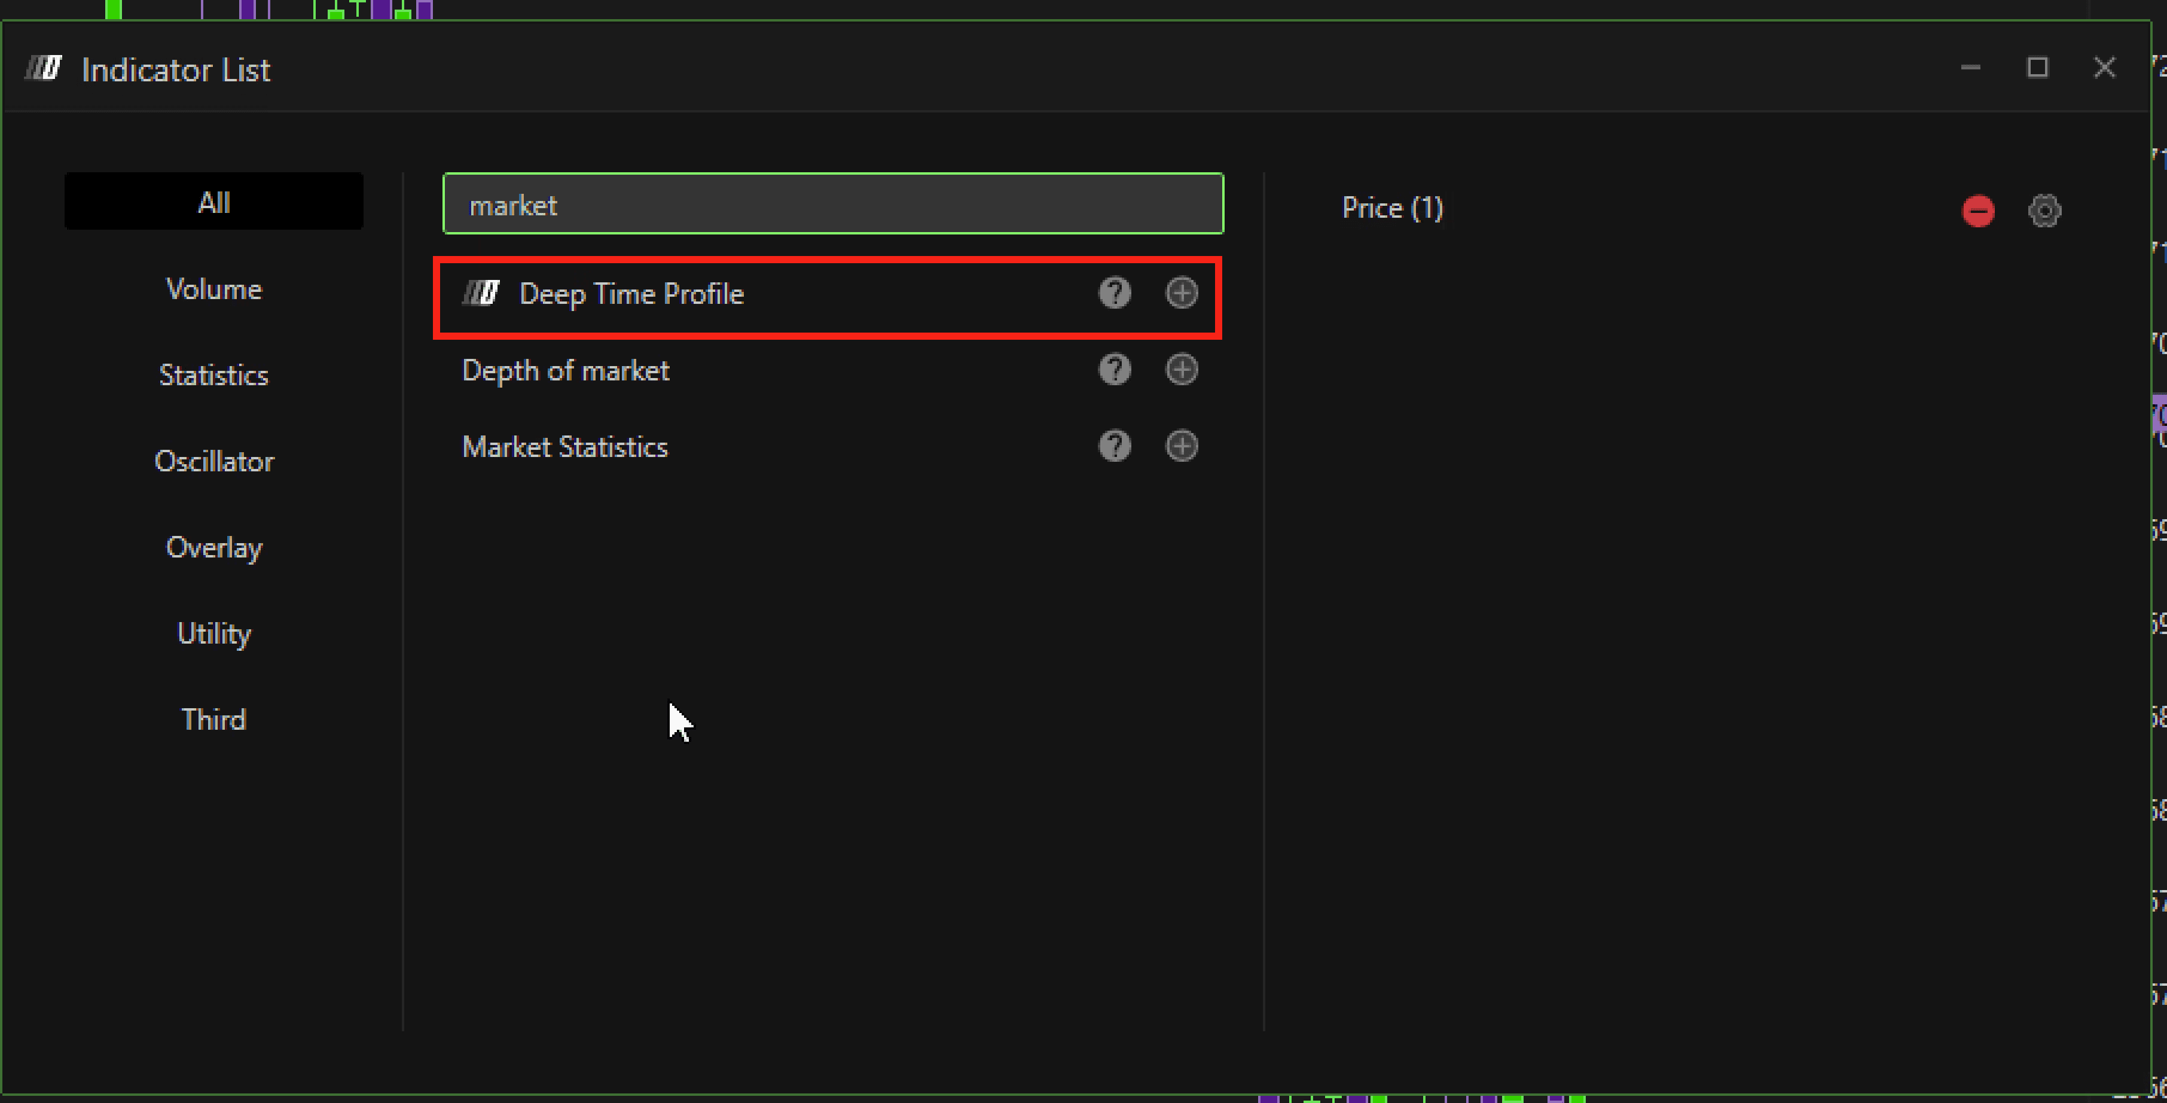Select the All category tab

(x=213, y=202)
